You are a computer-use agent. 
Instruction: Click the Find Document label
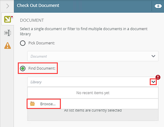click(x=42, y=68)
